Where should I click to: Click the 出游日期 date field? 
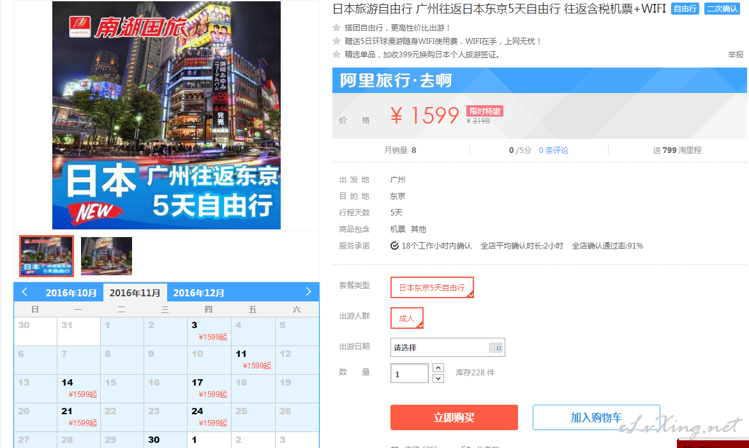click(448, 348)
